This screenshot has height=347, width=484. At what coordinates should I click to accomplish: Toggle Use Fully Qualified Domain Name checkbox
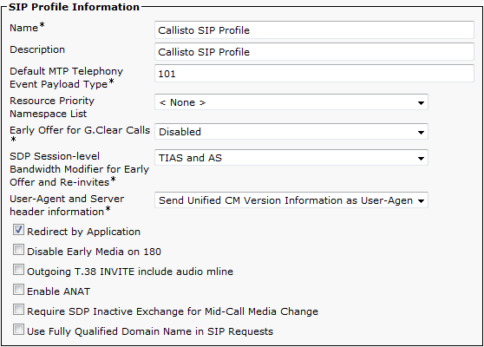click(18, 330)
